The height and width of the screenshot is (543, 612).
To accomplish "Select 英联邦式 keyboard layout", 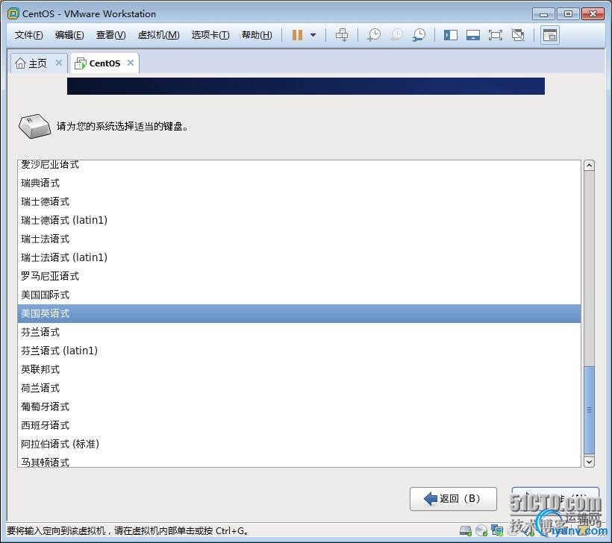I will pyautogui.click(x=299, y=369).
